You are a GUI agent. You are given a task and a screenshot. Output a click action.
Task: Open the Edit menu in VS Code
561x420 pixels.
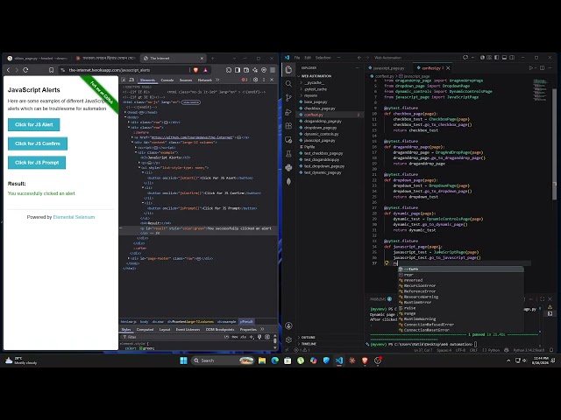coord(308,58)
